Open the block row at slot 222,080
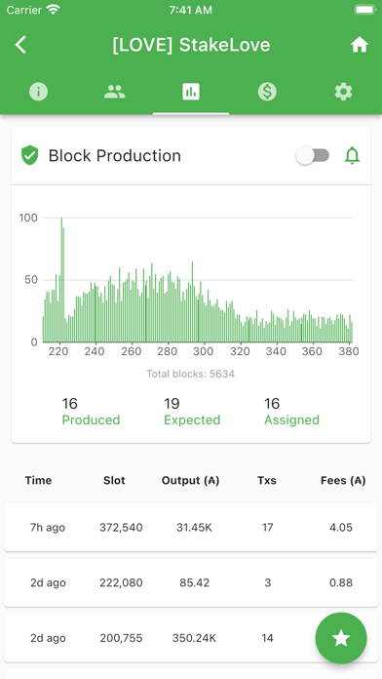The image size is (382, 679). pos(191,582)
